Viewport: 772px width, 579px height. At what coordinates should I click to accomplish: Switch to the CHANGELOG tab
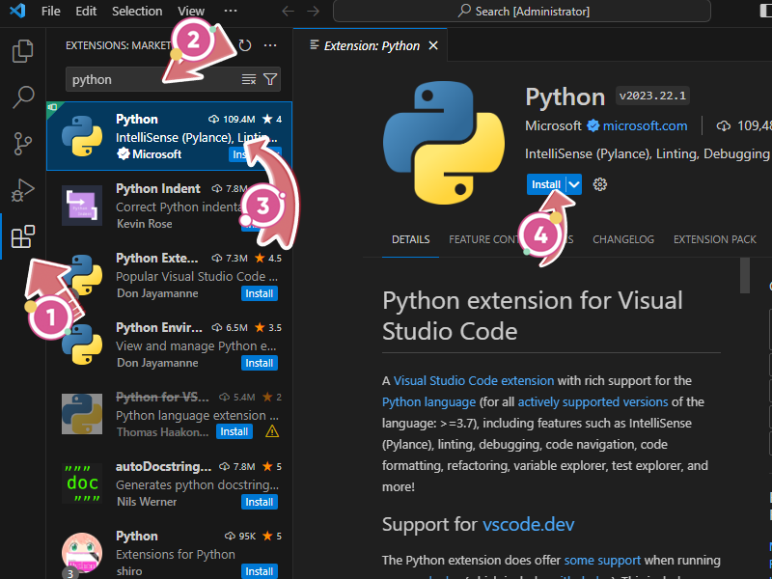[x=623, y=239]
